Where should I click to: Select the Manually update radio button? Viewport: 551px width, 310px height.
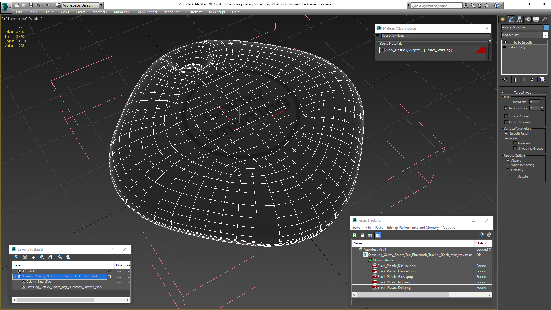coord(508,170)
